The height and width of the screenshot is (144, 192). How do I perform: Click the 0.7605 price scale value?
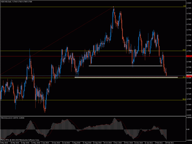[x=189, y=46]
